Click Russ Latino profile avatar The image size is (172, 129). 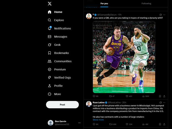coord(89,104)
